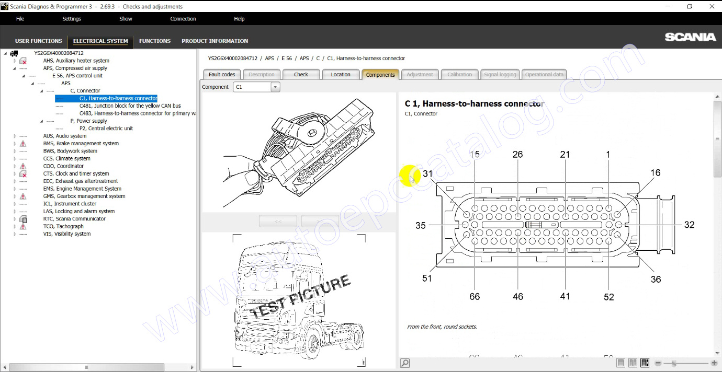Click the magnifier search icon below diagram

(404, 363)
